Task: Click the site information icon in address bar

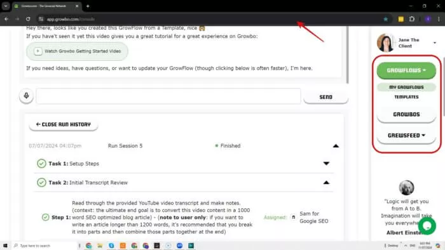Action: [x=41, y=19]
